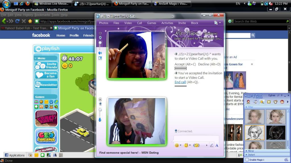The height and width of the screenshot is (163, 291).
Task: Show more chat toolbar options arrow
Action: tap(207, 145)
